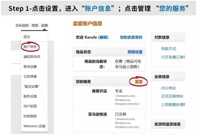Click the 编辑 link beside Kacule

pyautogui.click(x=103, y=37)
